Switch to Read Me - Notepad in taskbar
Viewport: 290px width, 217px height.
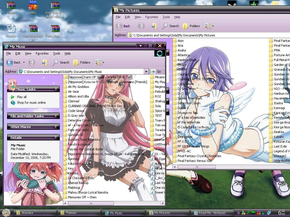211,213
